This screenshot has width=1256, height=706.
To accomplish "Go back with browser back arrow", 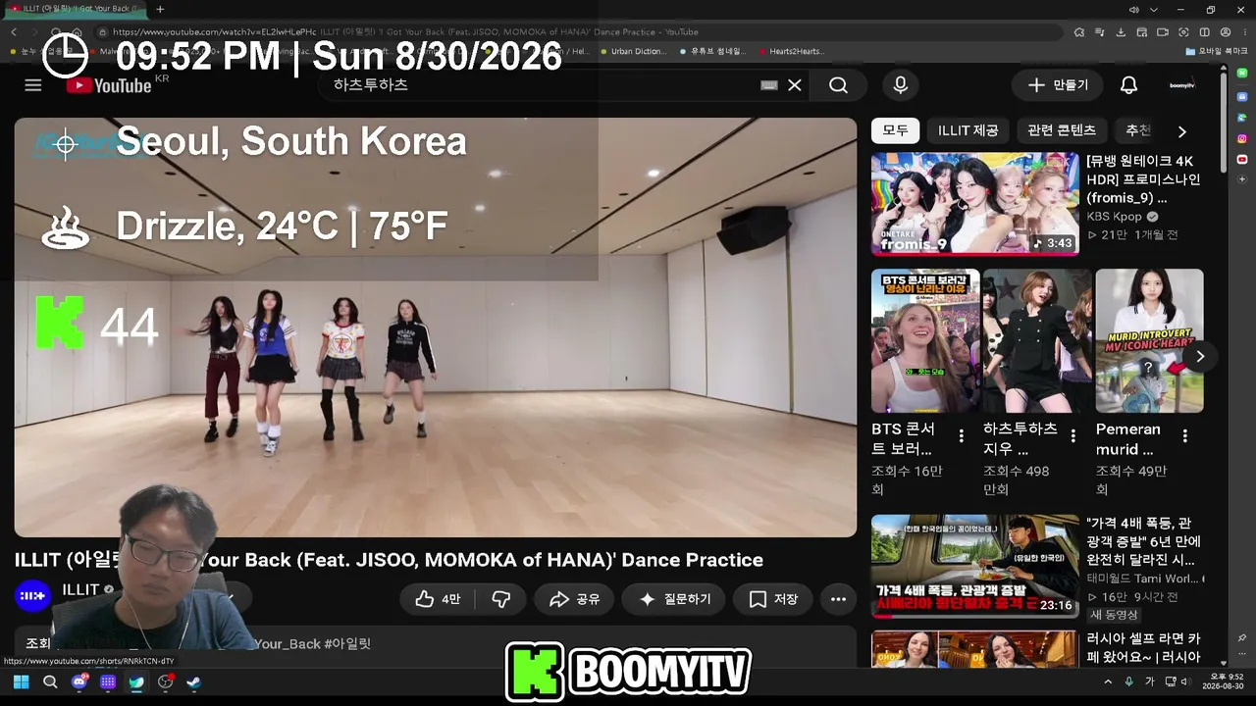I will 14,32.
